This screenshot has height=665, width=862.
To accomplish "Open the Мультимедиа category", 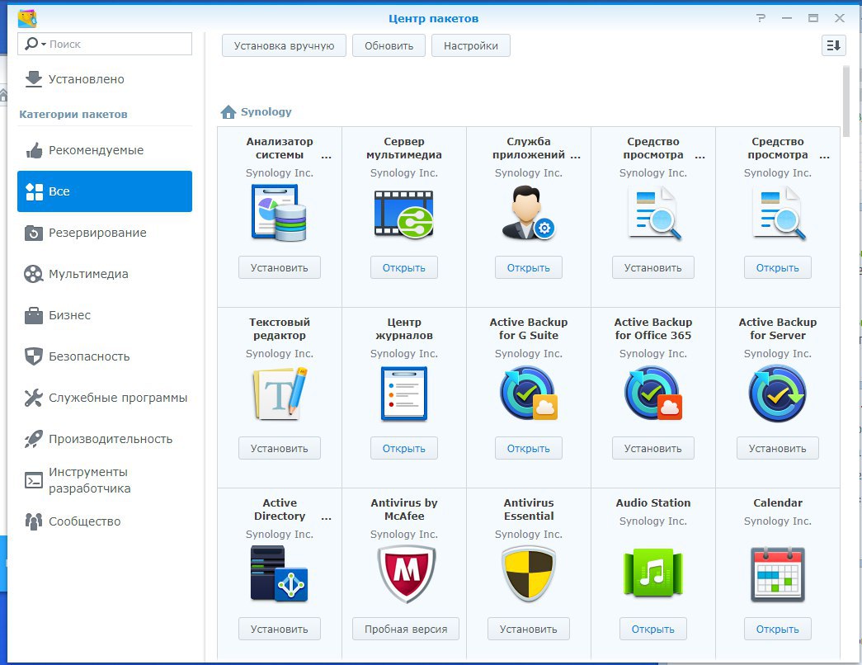I will [105, 274].
